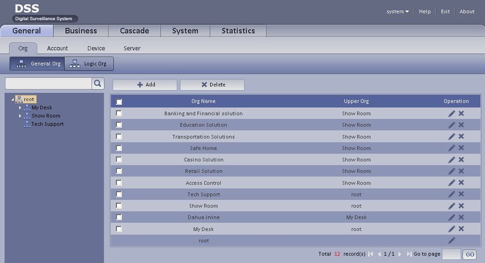Viewport: 485px width, 263px height.
Task: Open the system user dropdown
Action: point(398,11)
